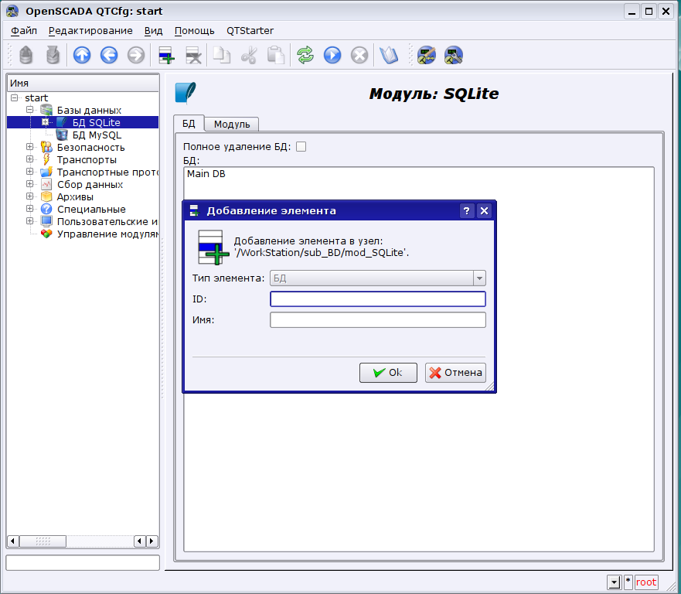
Task: Expand the Архивы tree node
Action: click(x=30, y=196)
